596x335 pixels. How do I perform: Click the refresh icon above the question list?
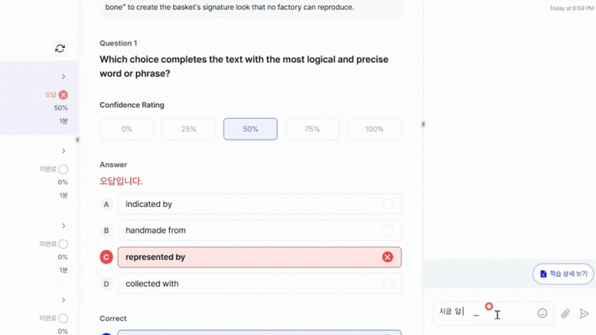click(60, 48)
